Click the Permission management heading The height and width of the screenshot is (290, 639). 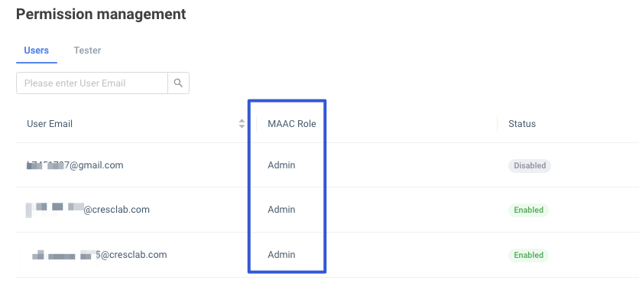(101, 15)
